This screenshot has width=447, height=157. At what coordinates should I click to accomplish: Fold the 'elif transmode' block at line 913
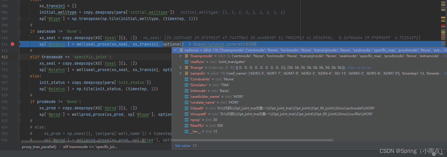[19, 57]
